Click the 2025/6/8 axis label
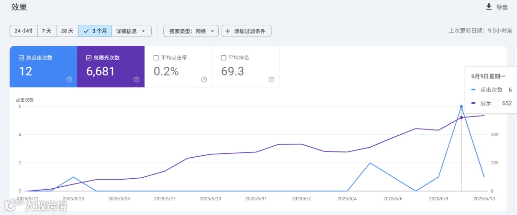Image resolution: width=517 pixels, height=215 pixels. 438,199
